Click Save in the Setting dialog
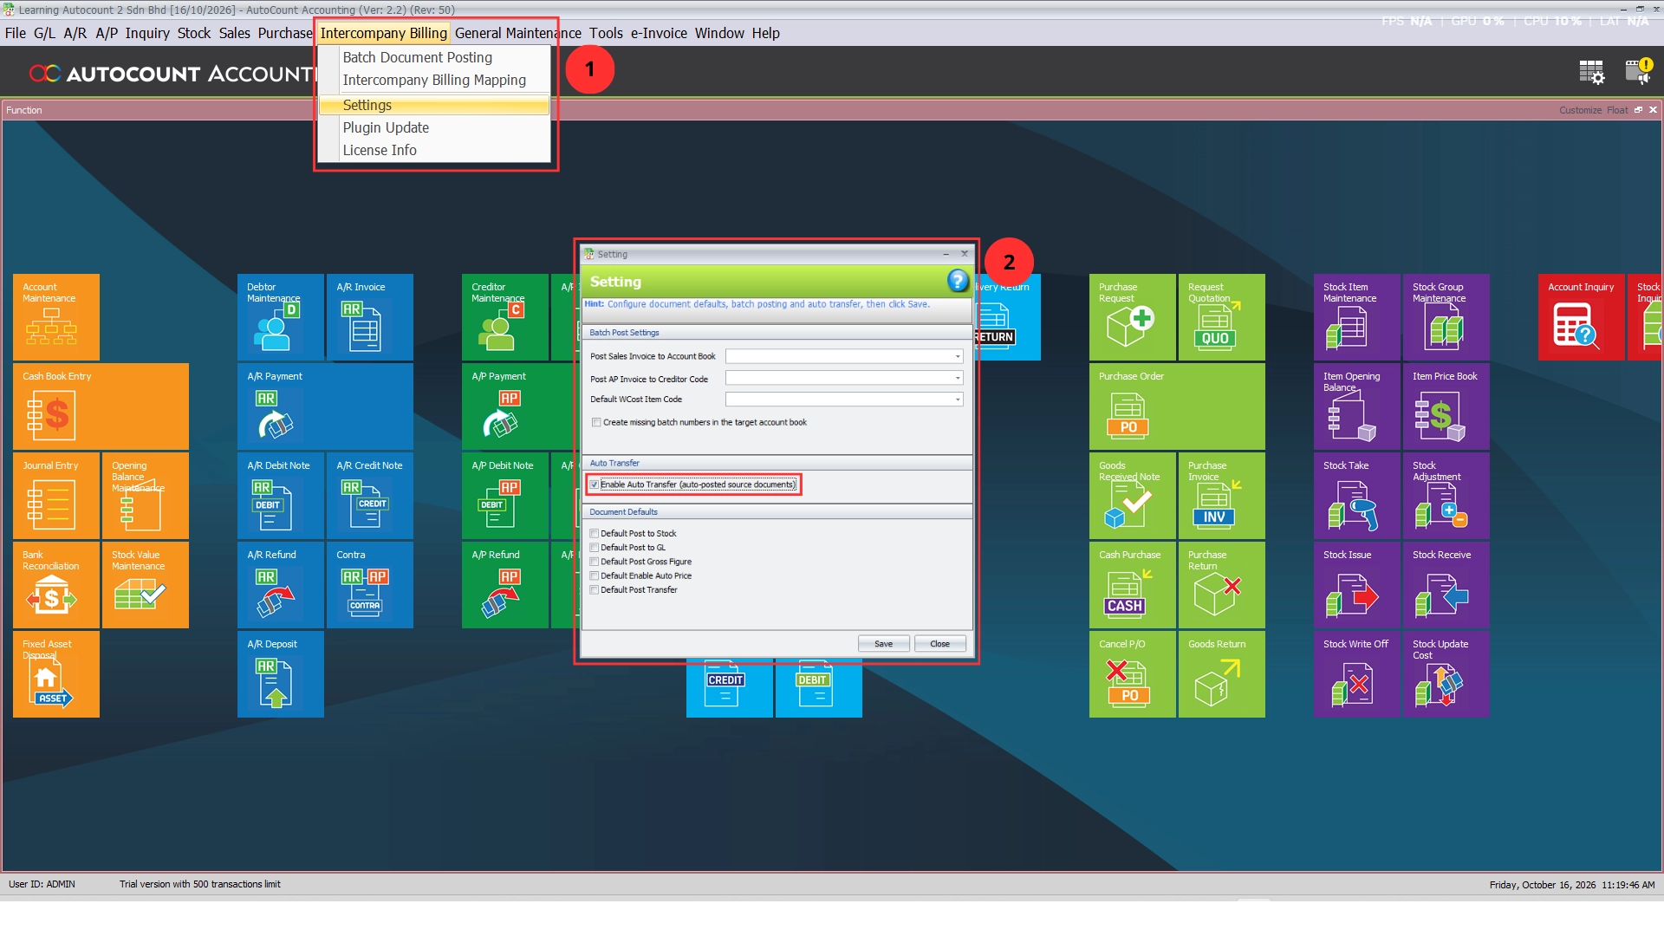Image resolution: width=1664 pixels, height=936 pixels. tap(883, 644)
